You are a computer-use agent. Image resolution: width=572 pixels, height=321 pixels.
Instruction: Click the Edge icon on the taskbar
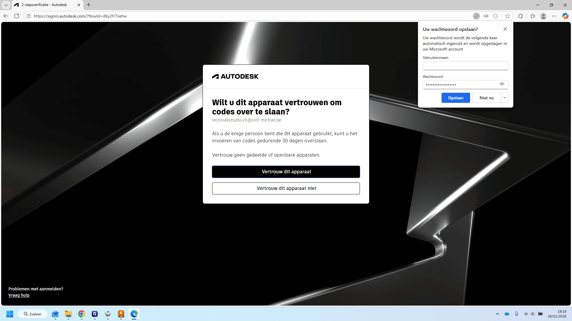[x=134, y=314]
